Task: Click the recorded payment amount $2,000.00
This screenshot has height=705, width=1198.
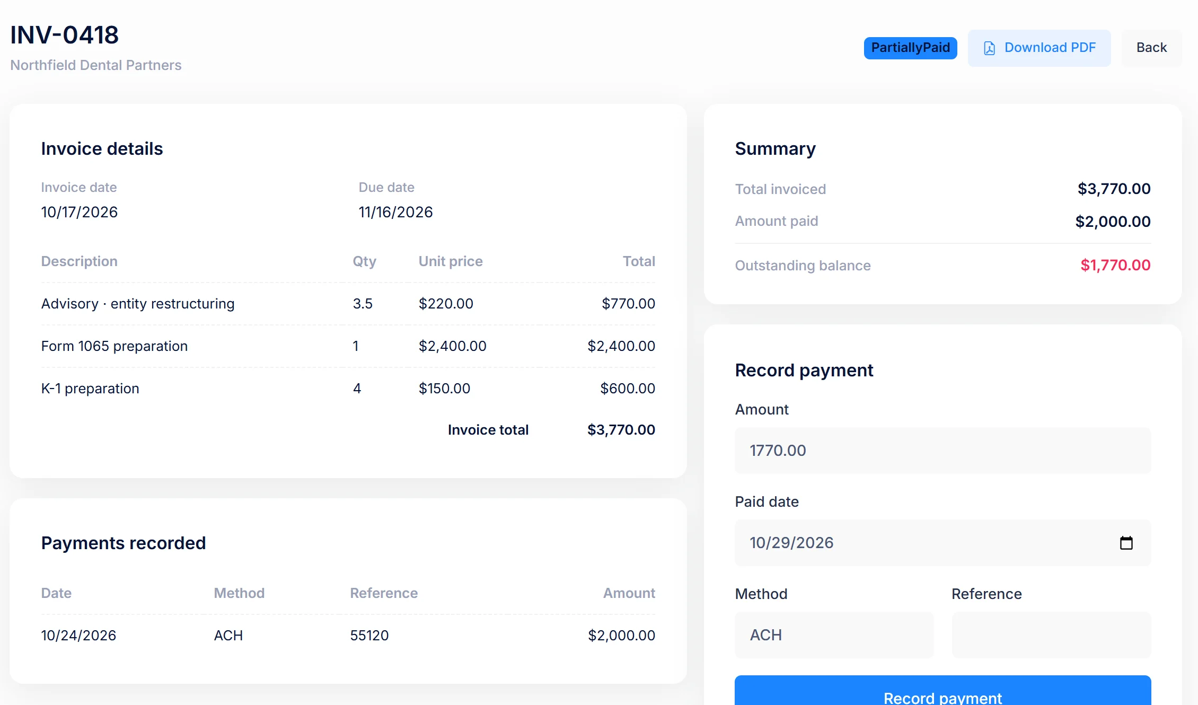Action: [621, 636]
